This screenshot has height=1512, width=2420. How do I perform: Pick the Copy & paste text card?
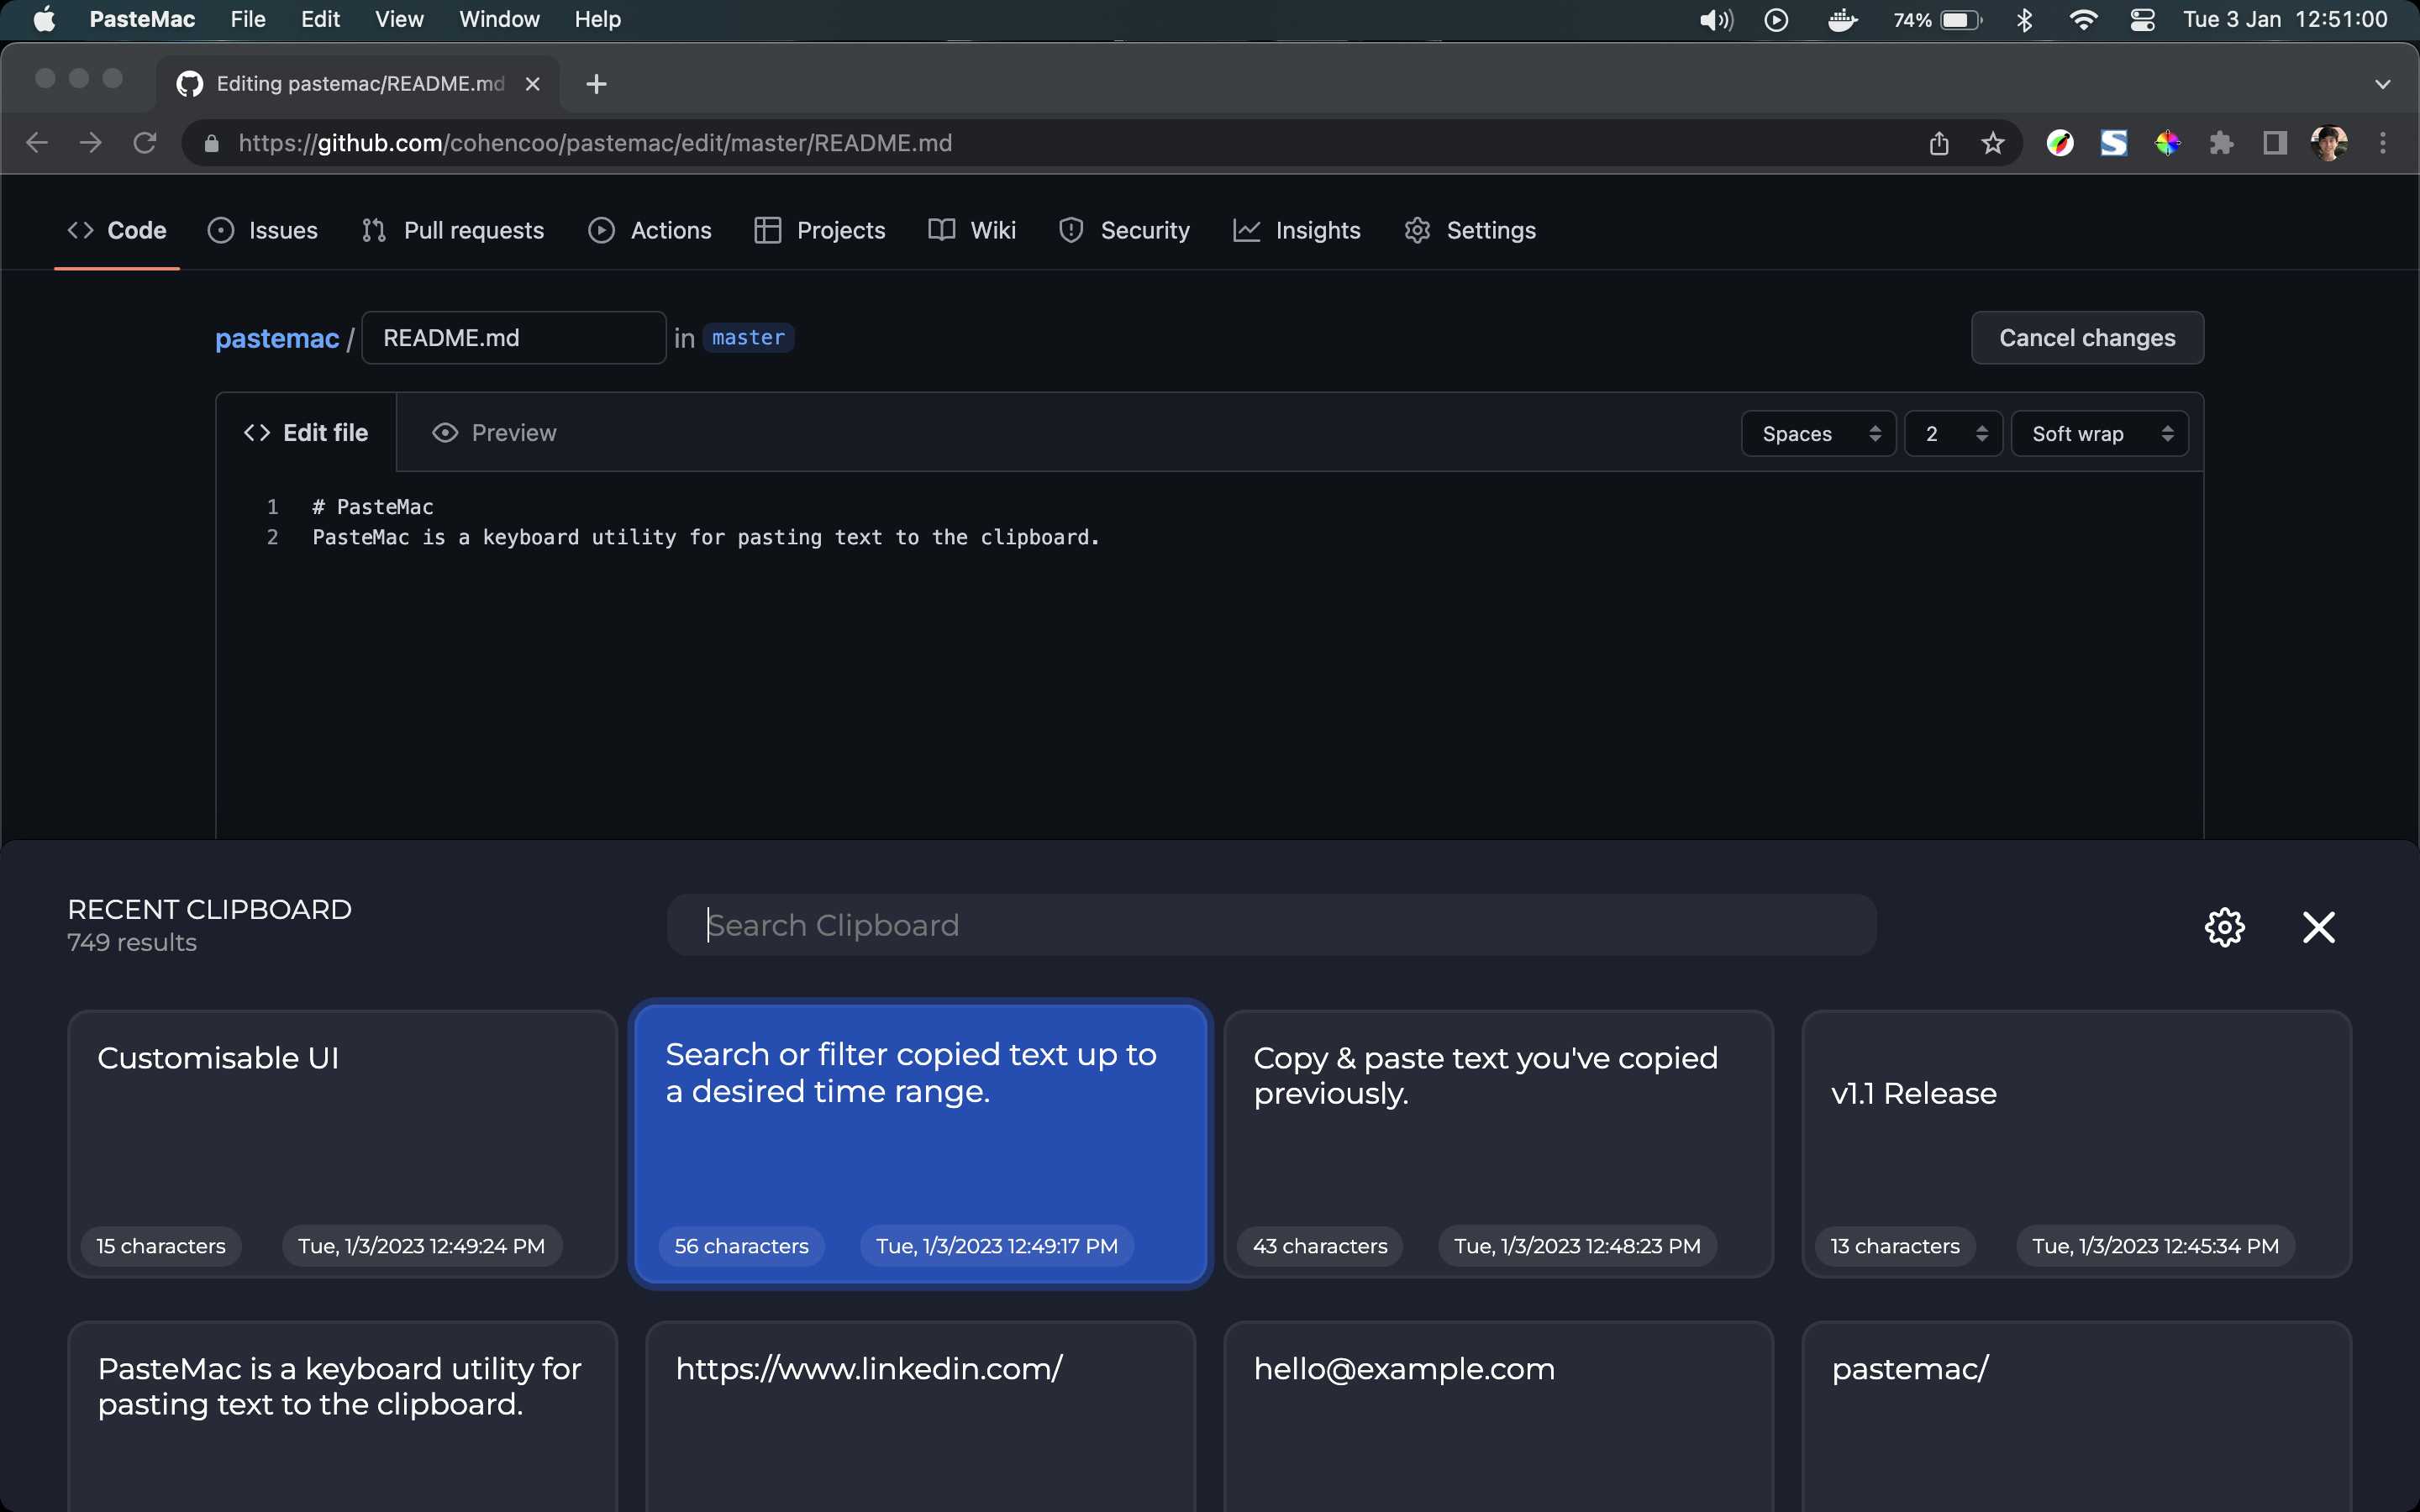click(1498, 1143)
